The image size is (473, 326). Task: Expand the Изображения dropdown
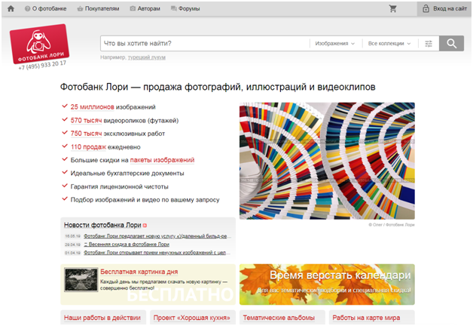tap(334, 44)
